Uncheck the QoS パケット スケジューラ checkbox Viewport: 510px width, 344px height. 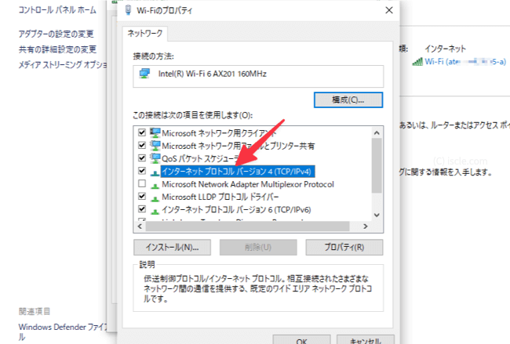pyautogui.click(x=142, y=158)
